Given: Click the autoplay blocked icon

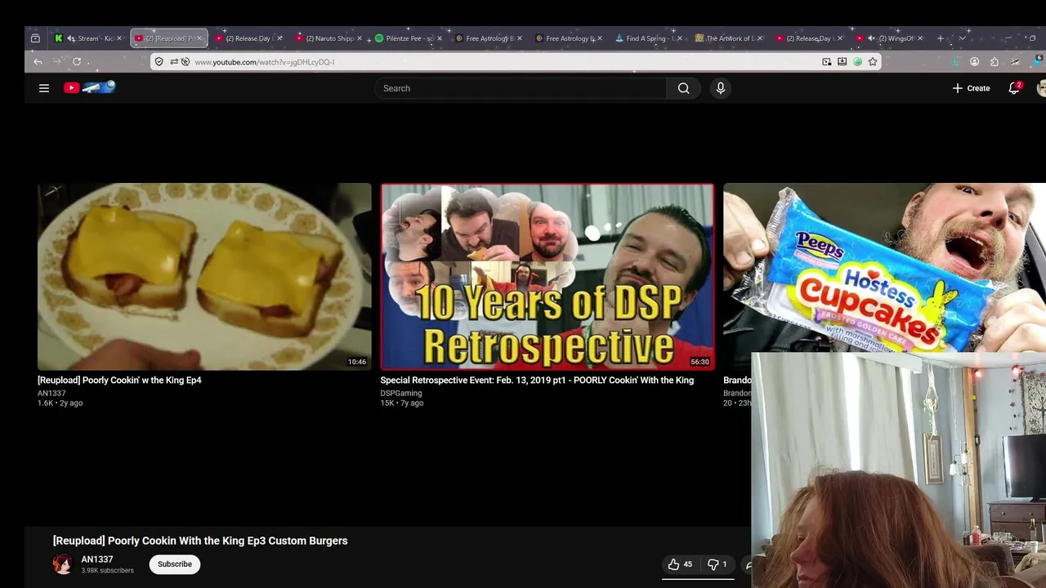Looking at the screenshot, I should pos(186,61).
